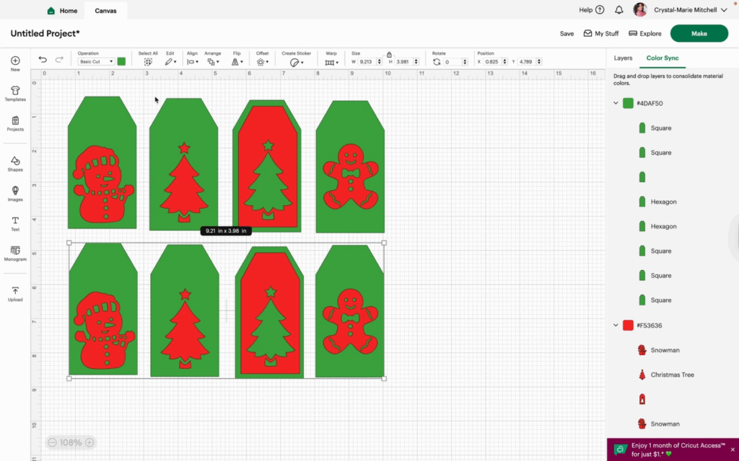Click the Help question mark icon

(x=600, y=10)
